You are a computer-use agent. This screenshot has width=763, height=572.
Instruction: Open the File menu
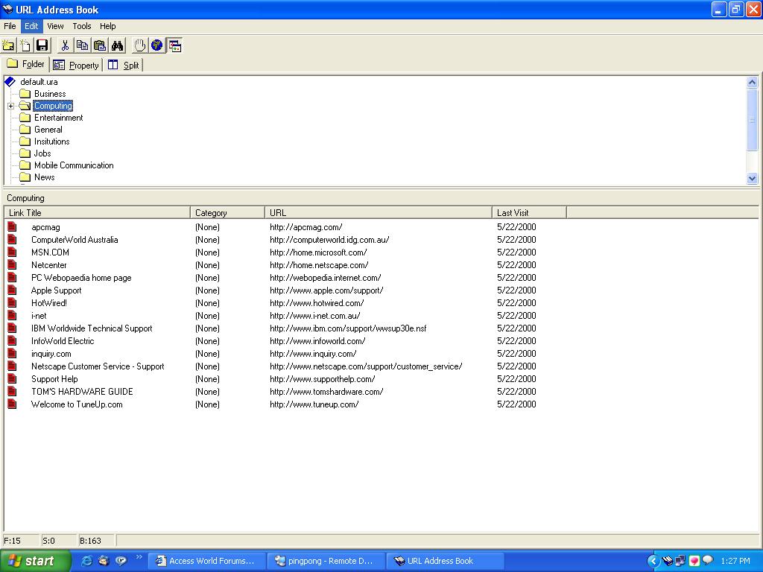point(10,26)
